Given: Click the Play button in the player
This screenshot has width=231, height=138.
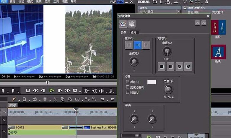Looking at the screenshot, I should click(x=52, y=90).
